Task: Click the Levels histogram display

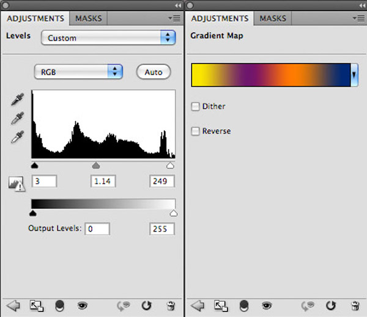Action: (103, 124)
